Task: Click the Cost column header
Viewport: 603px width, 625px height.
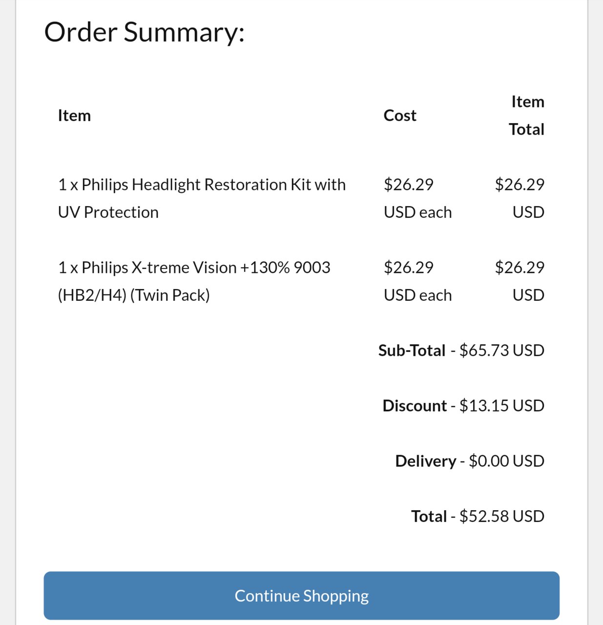Action: (400, 115)
